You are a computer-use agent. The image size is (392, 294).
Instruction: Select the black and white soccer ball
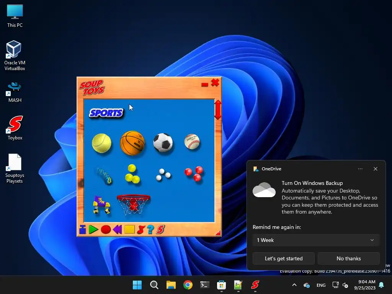point(163,142)
